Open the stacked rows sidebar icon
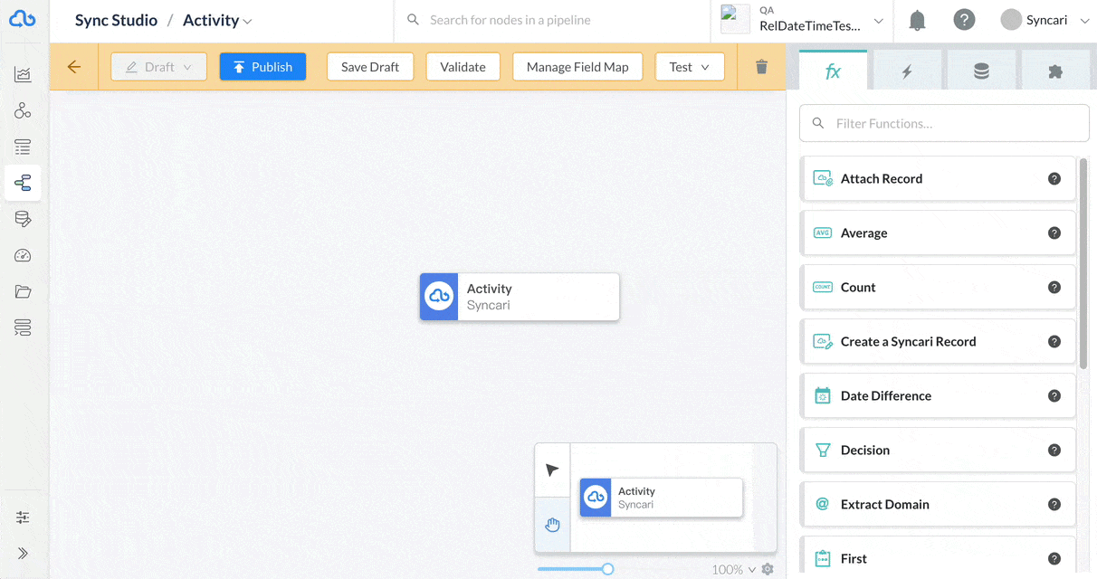Image resolution: width=1097 pixels, height=579 pixels. 23,327
